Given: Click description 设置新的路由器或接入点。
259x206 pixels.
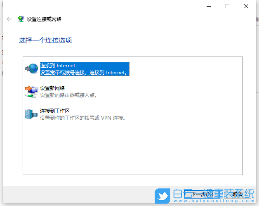Looking at the screenshot, I should coord(68,95).
